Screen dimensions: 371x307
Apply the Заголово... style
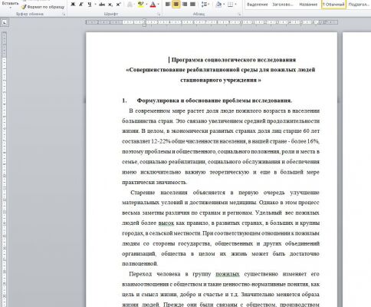pos(282,5)
